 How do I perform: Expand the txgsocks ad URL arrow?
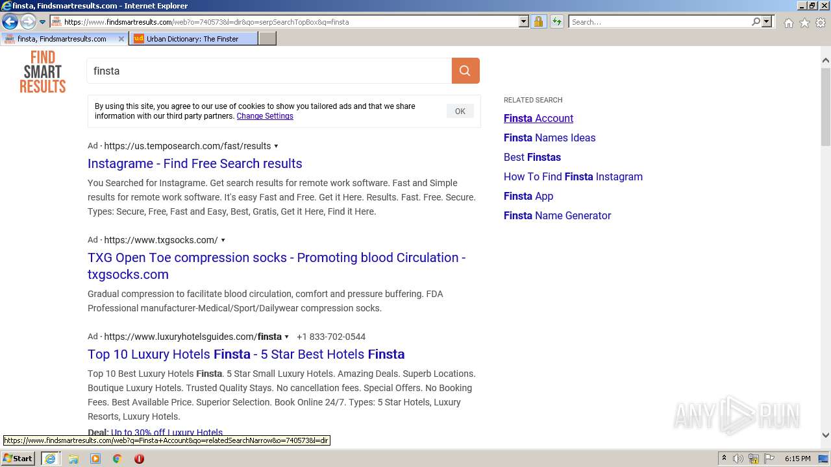pos(223,240)
